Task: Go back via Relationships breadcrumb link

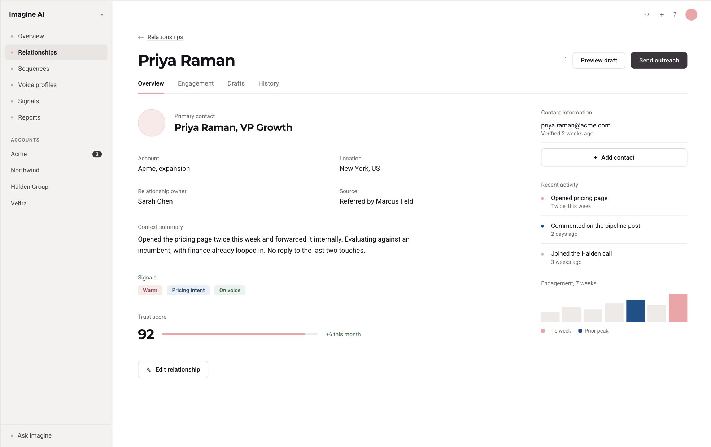Action: [x=165, y=37]
